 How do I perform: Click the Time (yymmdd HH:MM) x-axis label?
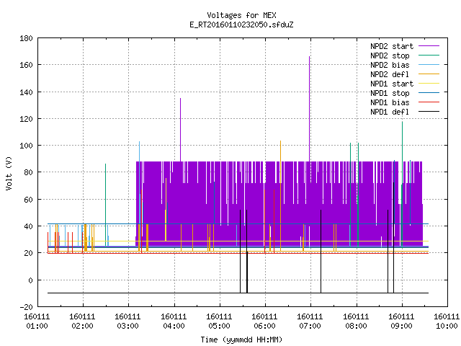pyautogui.click(x=242, y=340)
